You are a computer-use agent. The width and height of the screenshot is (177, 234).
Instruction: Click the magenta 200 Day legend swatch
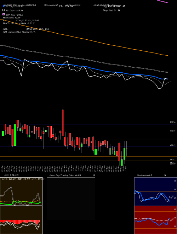pos(4,14)
